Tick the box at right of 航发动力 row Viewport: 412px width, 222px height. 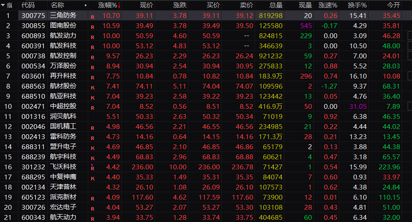[408, 36]
